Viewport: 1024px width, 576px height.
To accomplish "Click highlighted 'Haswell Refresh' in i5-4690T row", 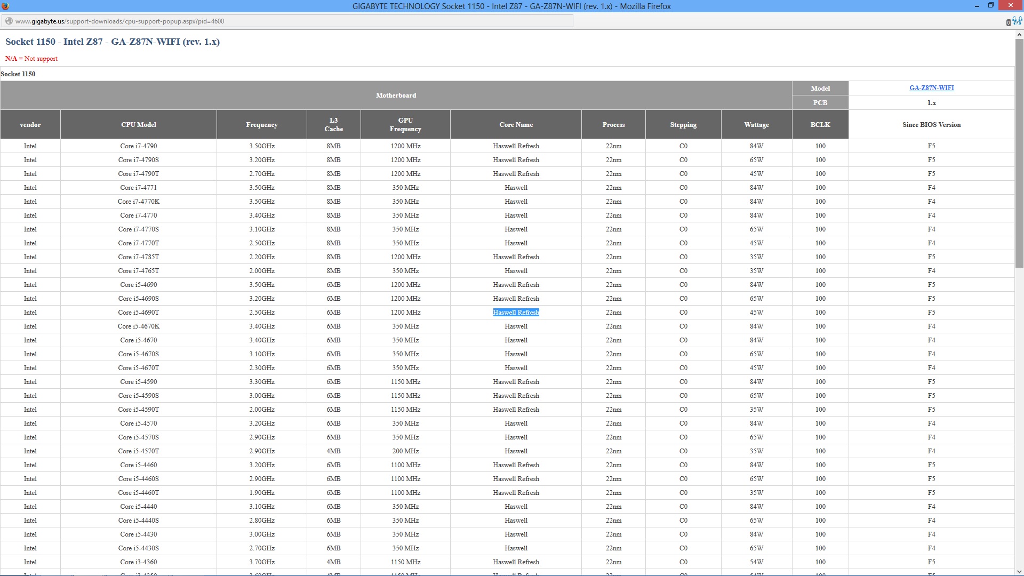I will click(x=516, y=313).
